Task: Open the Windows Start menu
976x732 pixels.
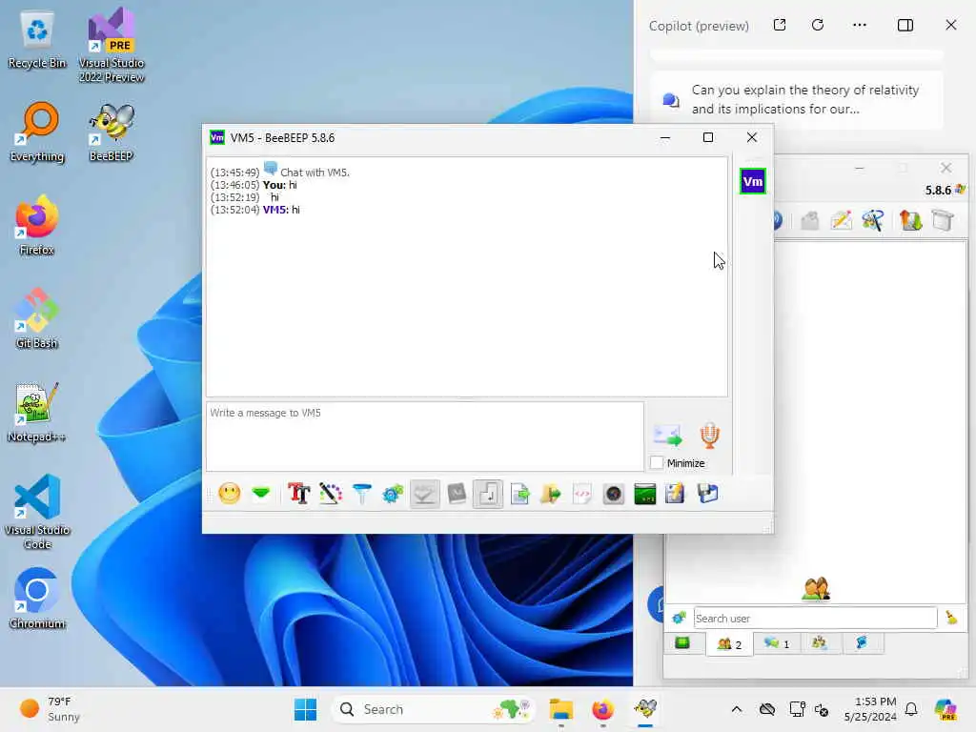Action: pyautogui.click(x=305, y=709)
